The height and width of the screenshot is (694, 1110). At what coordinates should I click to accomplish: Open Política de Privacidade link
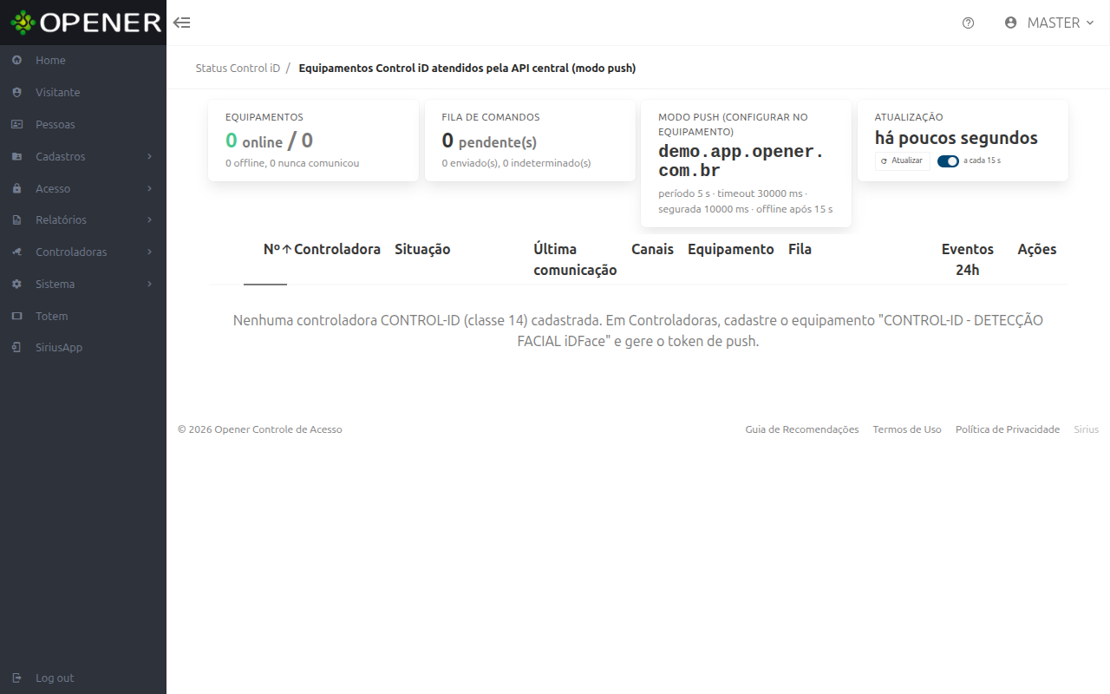(x=1008, y=429)
